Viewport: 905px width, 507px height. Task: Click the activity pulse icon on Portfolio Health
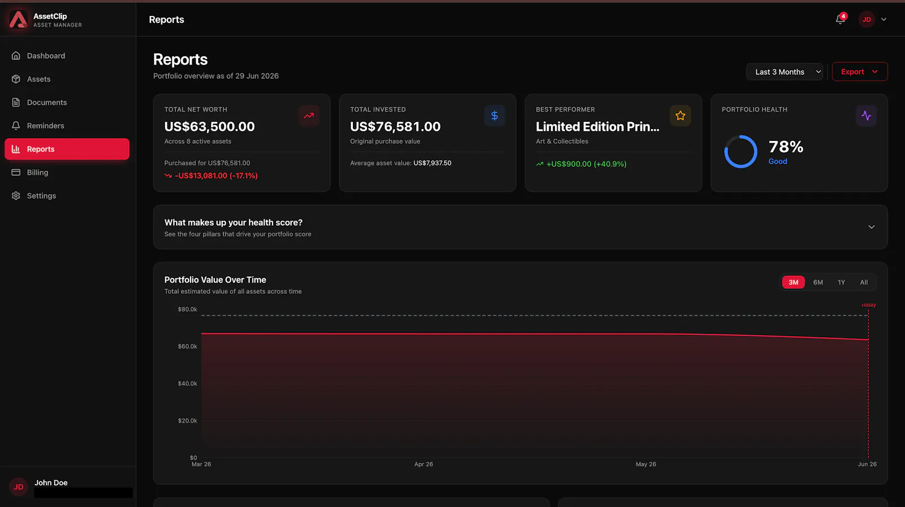[866, 115]
